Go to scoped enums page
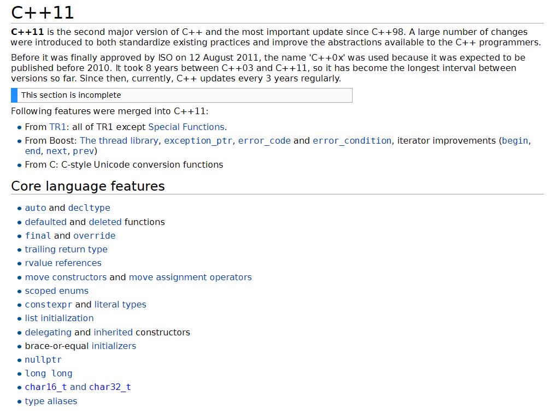 pos(56,291)
